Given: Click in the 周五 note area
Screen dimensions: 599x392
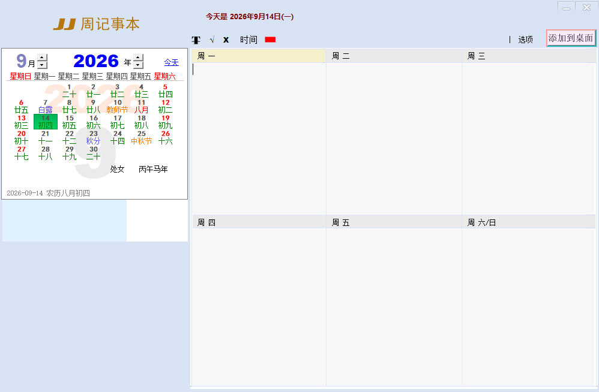Looking at the screenshot, I should tap(394, 307).
